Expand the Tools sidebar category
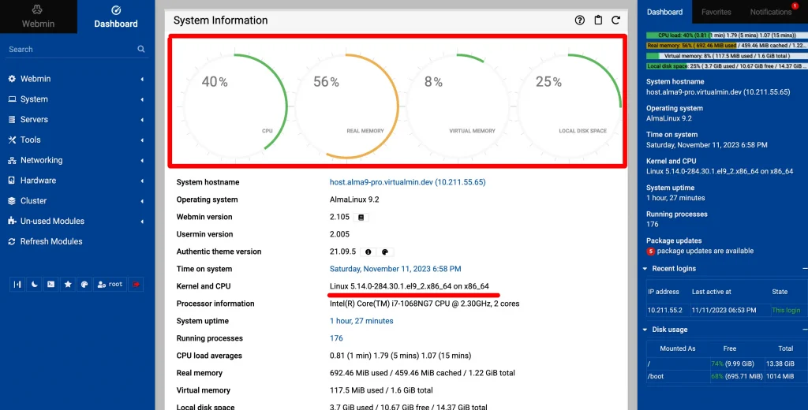The height and width of the screenshot is (410, 808). click(x=77, y=140)
